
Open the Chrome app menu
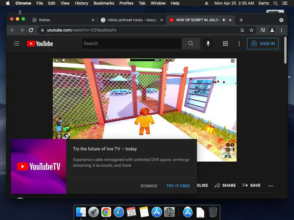tap(23, 3)
